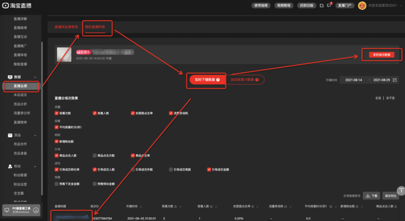Screen dimensions: 405x221
Task: Click download icon on PC端直播工具
Action: (x=36, y=210)
